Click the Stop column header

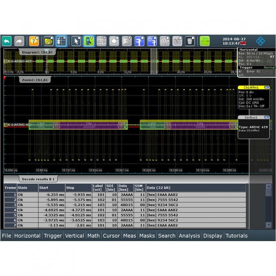(x=79, y=188)
